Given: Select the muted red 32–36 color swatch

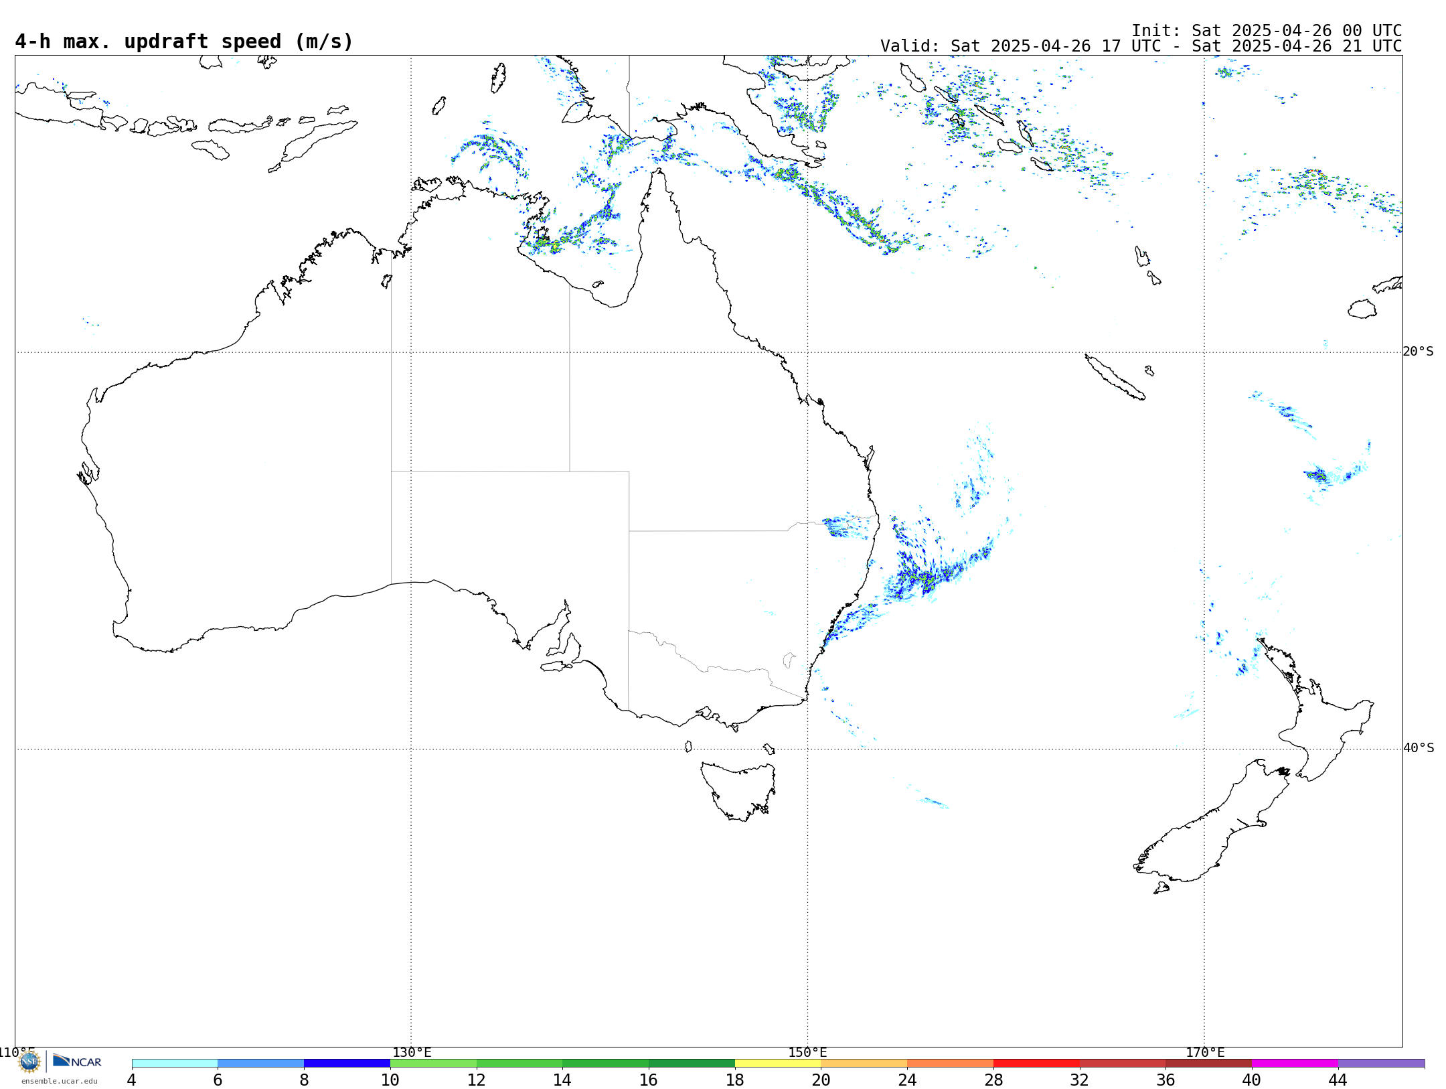Looking at the screenshot, I should point(1123,1064).
